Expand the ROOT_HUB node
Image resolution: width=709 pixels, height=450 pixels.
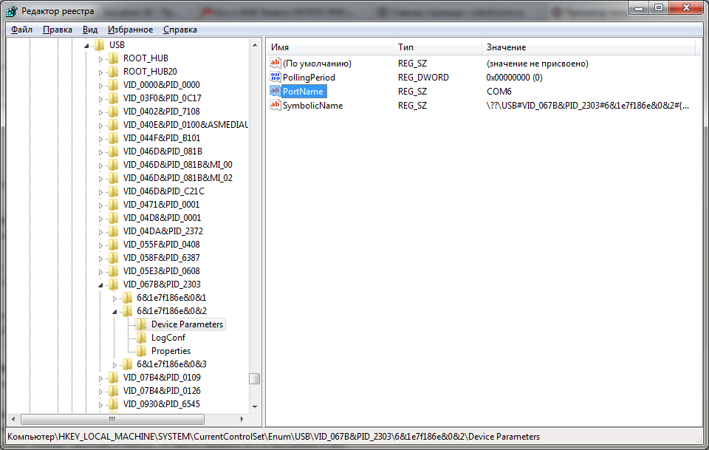coord(100,59)
